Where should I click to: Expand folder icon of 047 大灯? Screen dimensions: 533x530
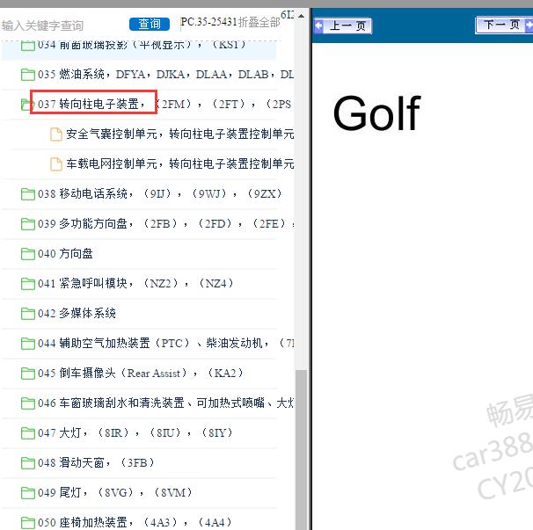(x=28, y=433)
